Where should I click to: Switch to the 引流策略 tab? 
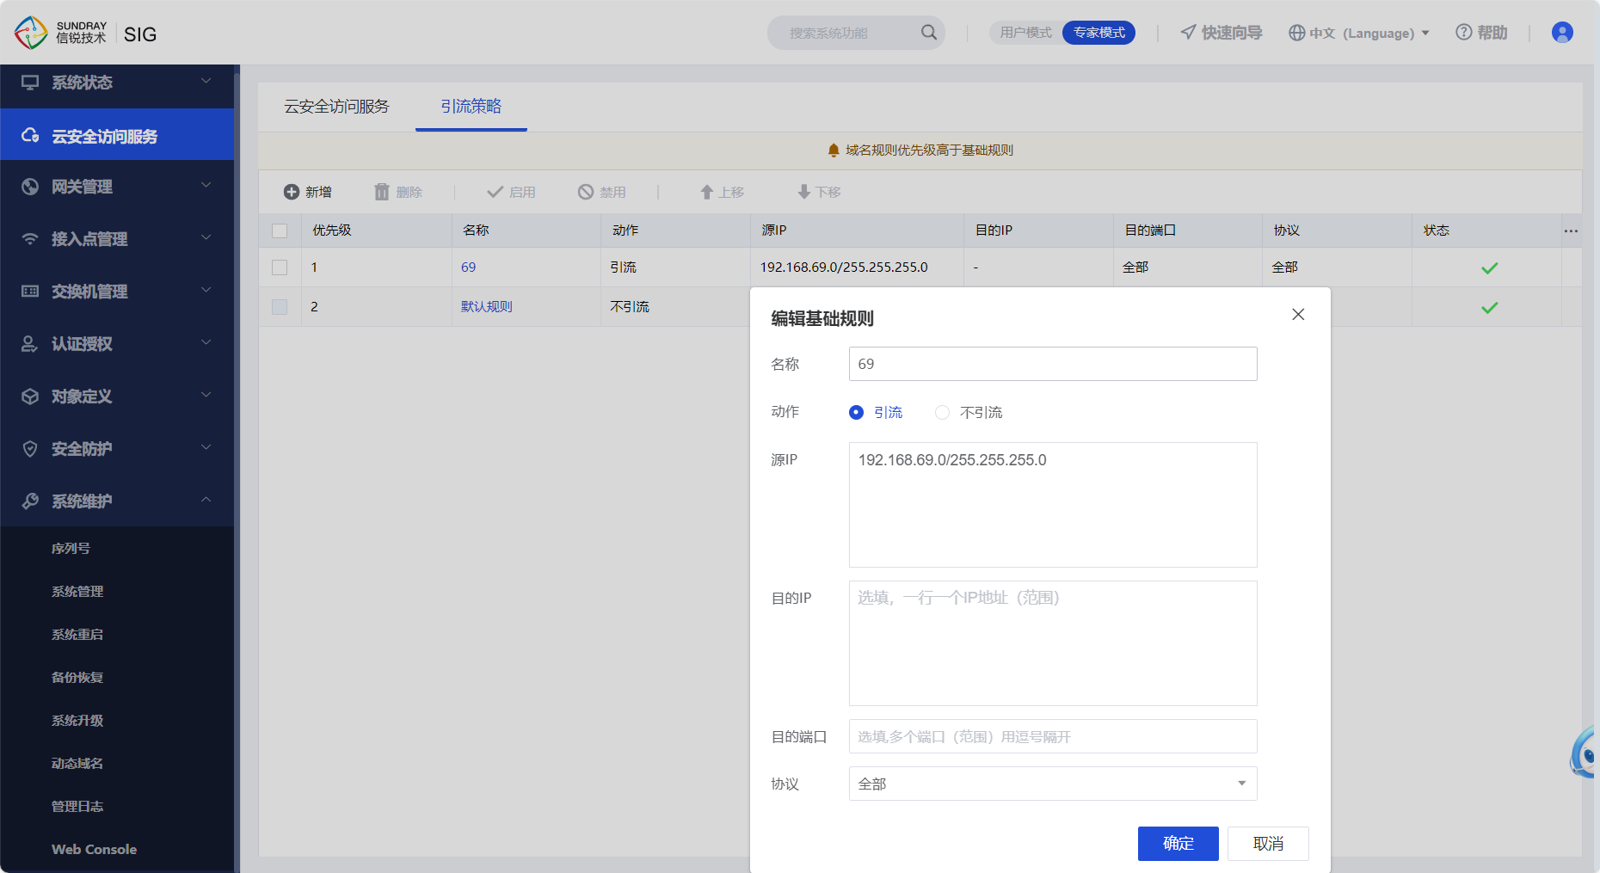471,107
